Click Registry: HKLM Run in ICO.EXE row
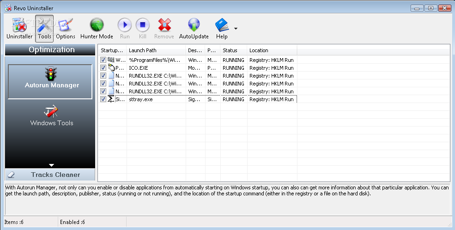Viewport: 455px width, 230px height. coord(272,68)
